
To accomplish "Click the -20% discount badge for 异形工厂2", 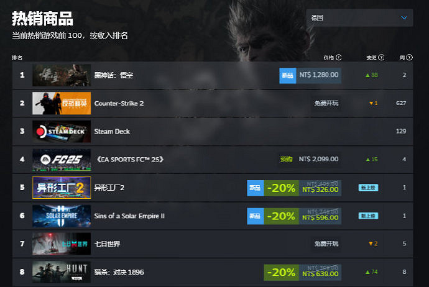I will click(281, 188).
